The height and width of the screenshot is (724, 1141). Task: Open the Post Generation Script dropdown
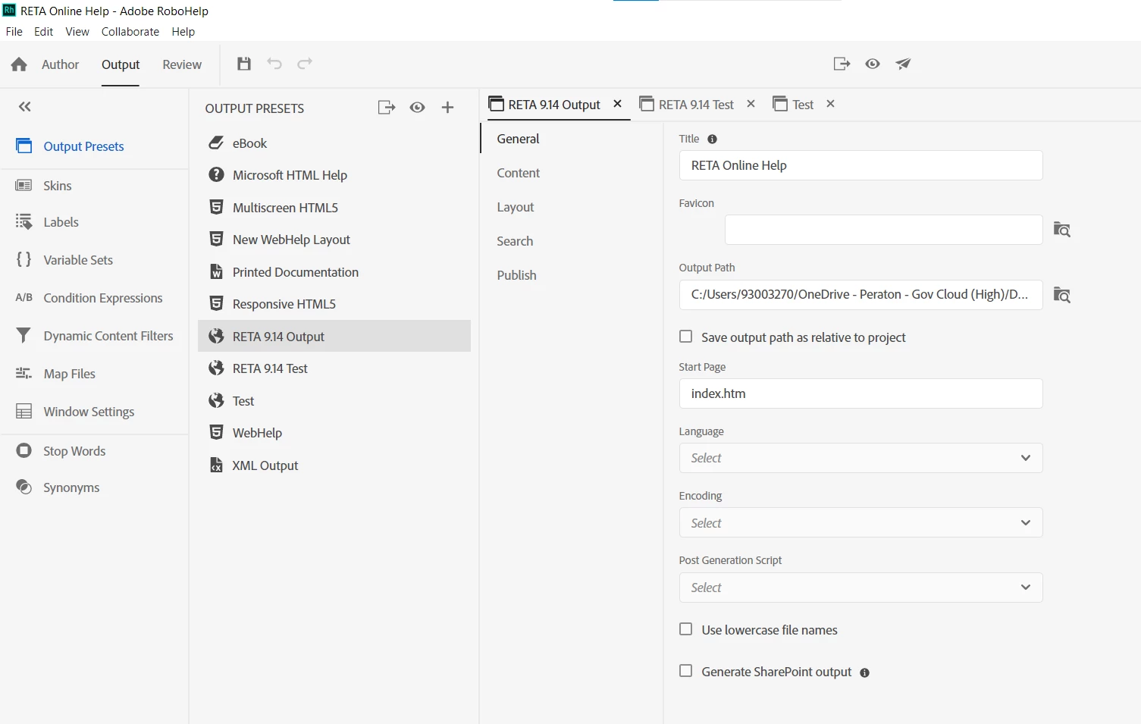[860, 588]
